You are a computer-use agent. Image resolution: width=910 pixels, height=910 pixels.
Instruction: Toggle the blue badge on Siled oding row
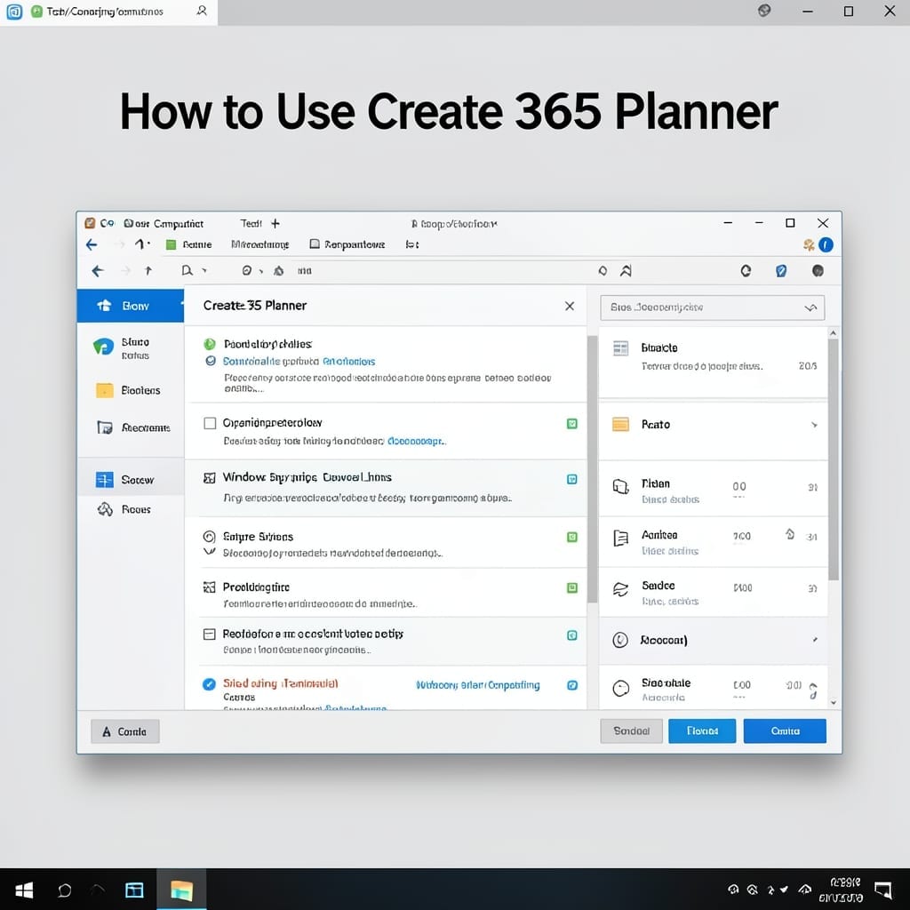point(571,685)
